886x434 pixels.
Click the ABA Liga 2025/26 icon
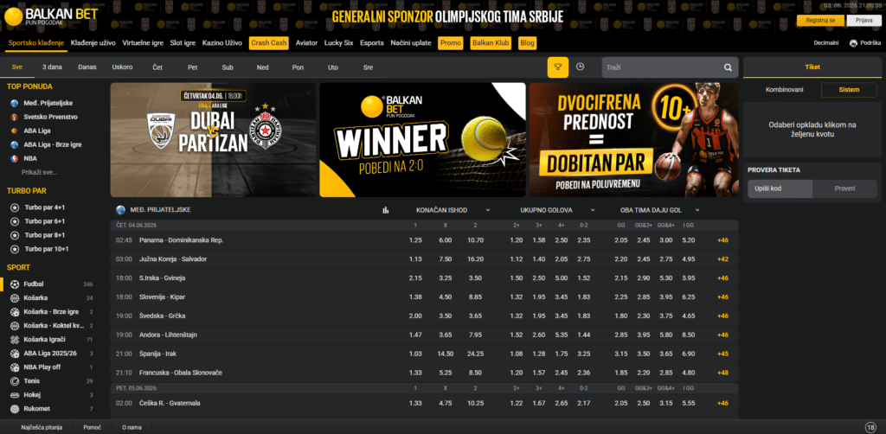click(x=15, y=354)
